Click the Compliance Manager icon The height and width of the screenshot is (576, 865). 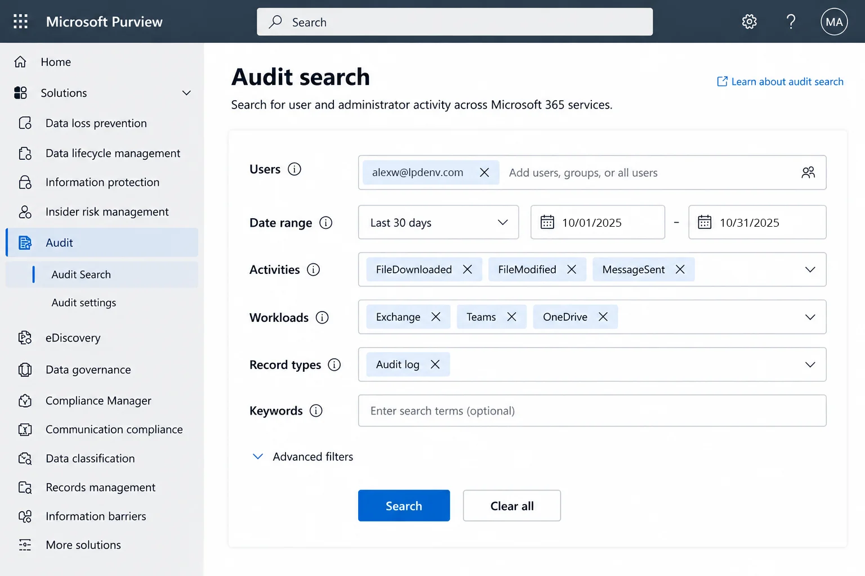[25, 400]
